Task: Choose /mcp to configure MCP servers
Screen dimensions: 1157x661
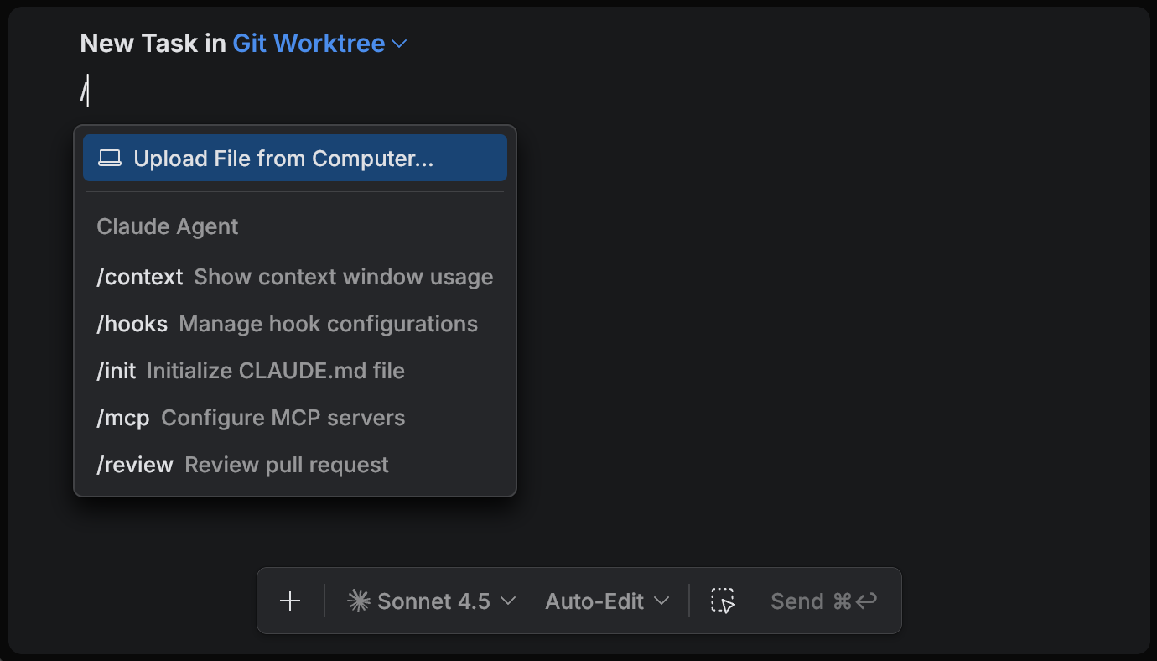Action: [123, 418]
